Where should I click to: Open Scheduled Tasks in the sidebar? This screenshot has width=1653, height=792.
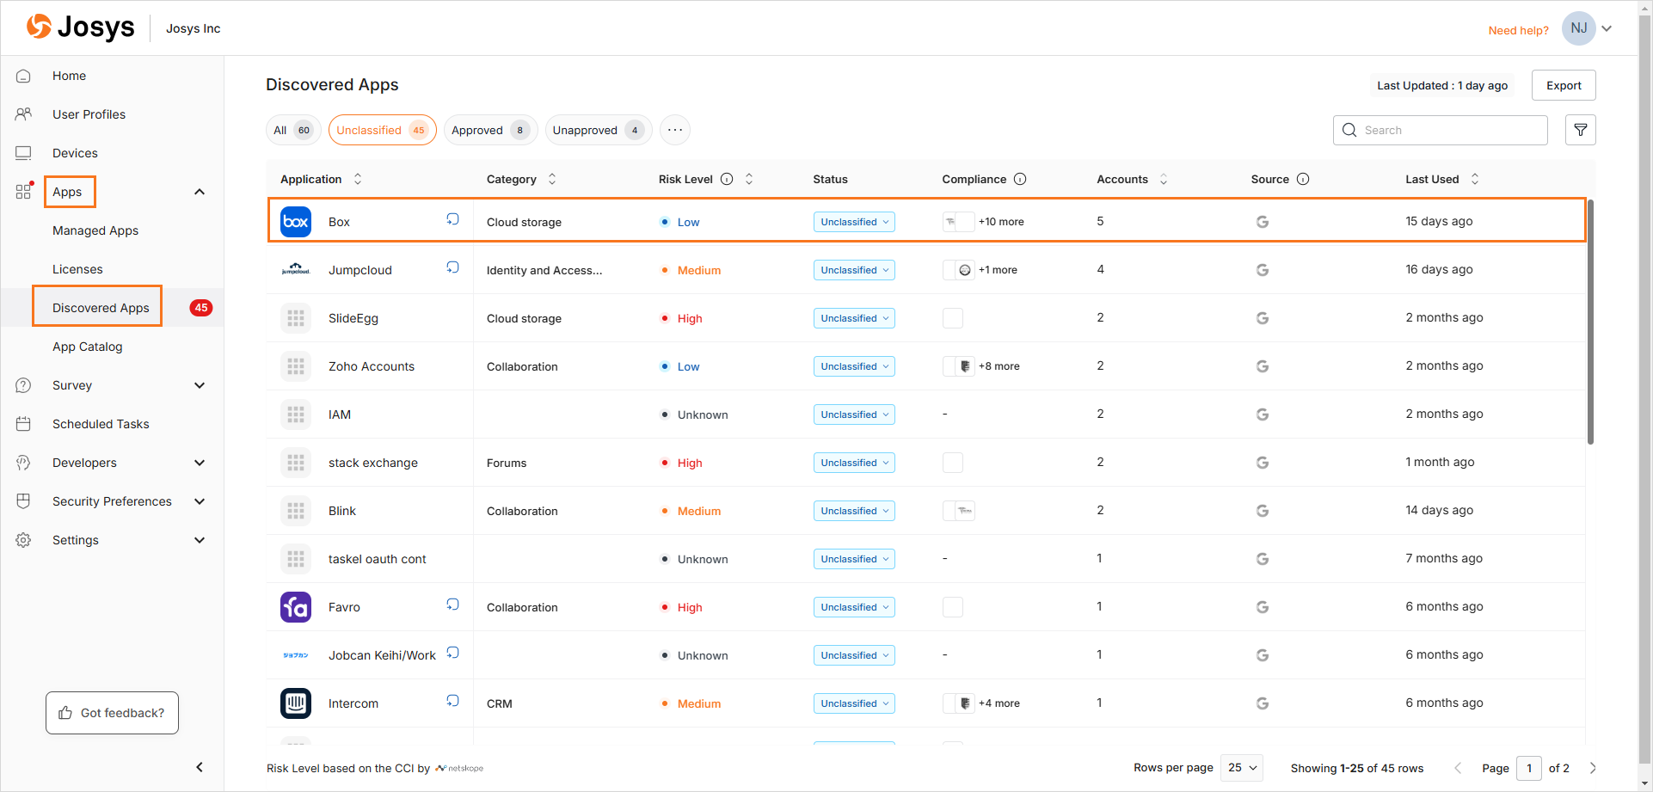click(101, 424)
